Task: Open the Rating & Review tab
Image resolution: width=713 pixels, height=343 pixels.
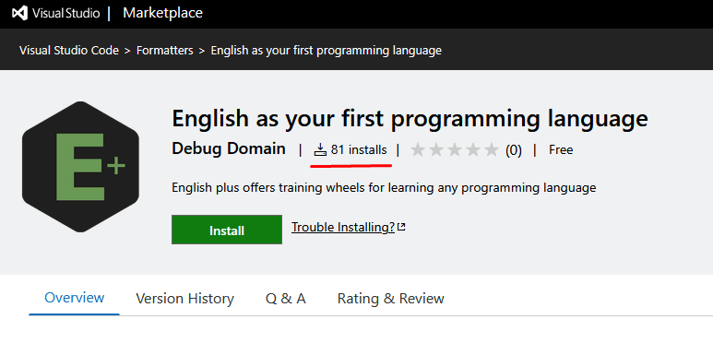Action: coord(390,299)
